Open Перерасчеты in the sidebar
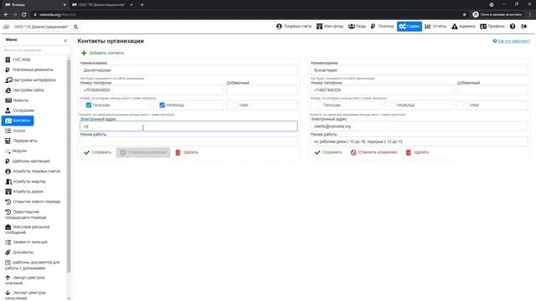 pyautogui.click(x=21, y=140)
